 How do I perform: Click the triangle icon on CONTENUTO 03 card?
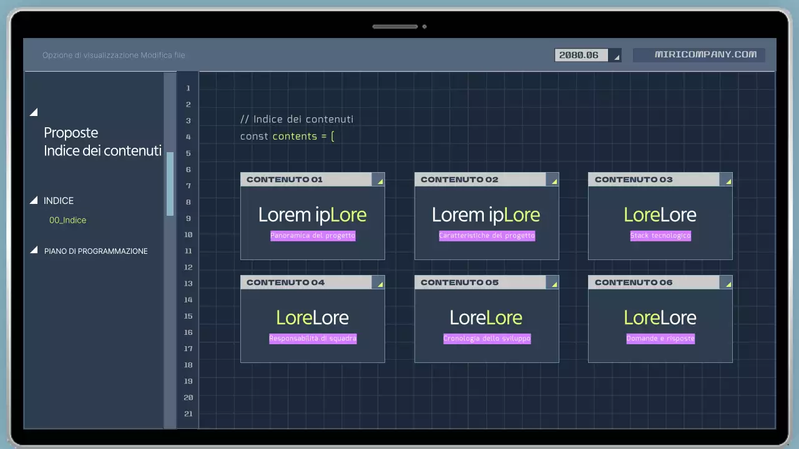(727, 180)
